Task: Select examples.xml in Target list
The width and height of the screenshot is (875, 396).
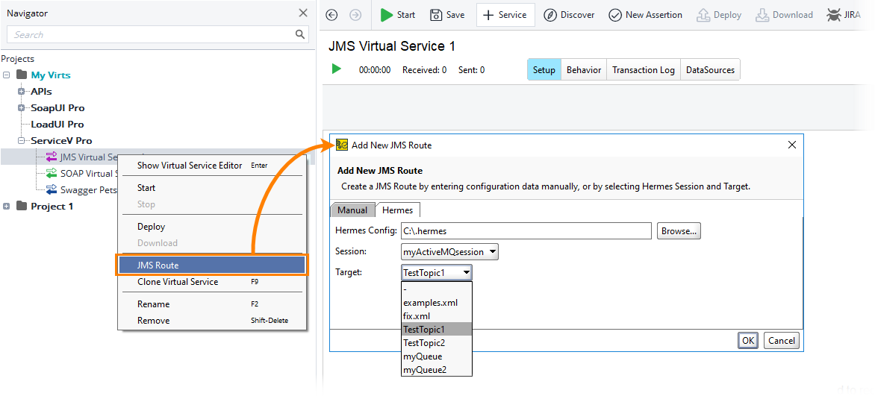Action: tap(437, 303)
